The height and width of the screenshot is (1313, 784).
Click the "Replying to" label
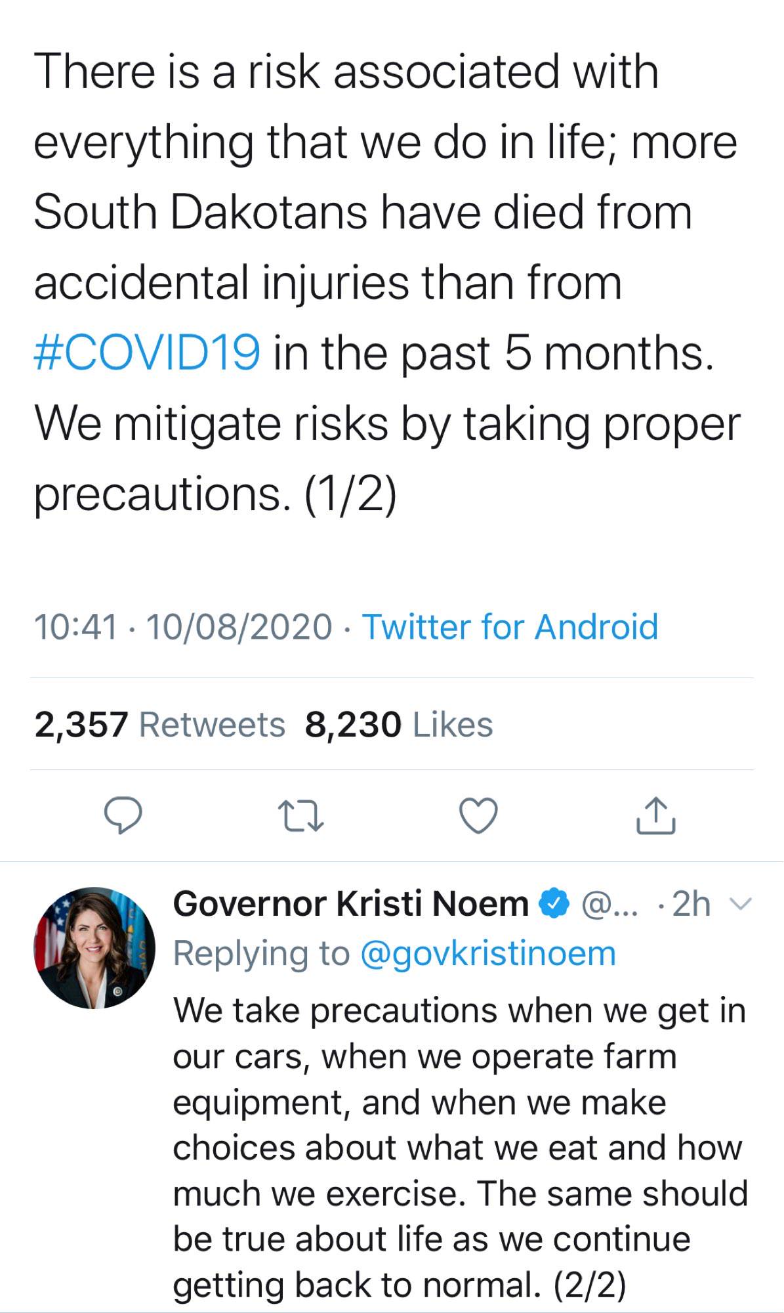[x=261, y=953]
